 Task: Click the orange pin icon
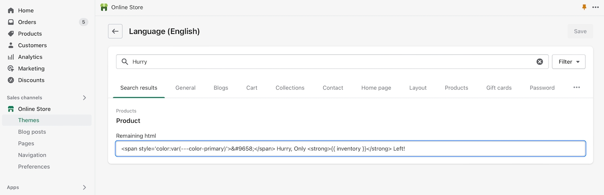click(584, 7)
